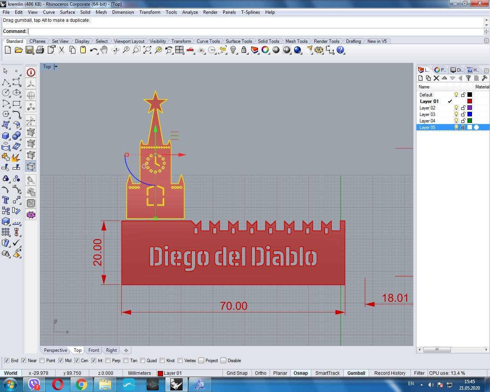This screenshot has height=392, width=490.
Task: Open the layer filter funnel icon
Action: pyautogui.click(x=468, y=78)
